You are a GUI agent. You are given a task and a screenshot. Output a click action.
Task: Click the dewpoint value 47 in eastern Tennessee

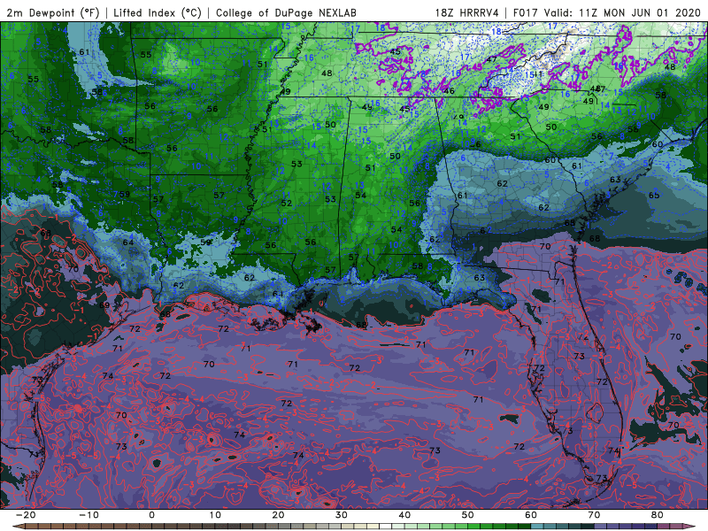point(492,59)
